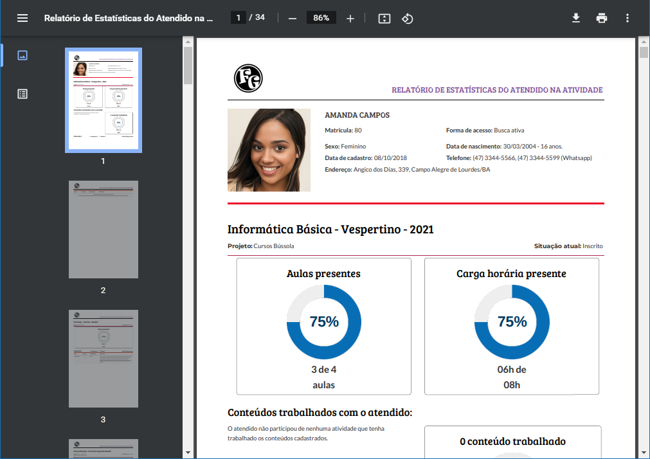
Task: Click the thumbnail panel scroll up arrow
Action: click(x=188, y=41)
